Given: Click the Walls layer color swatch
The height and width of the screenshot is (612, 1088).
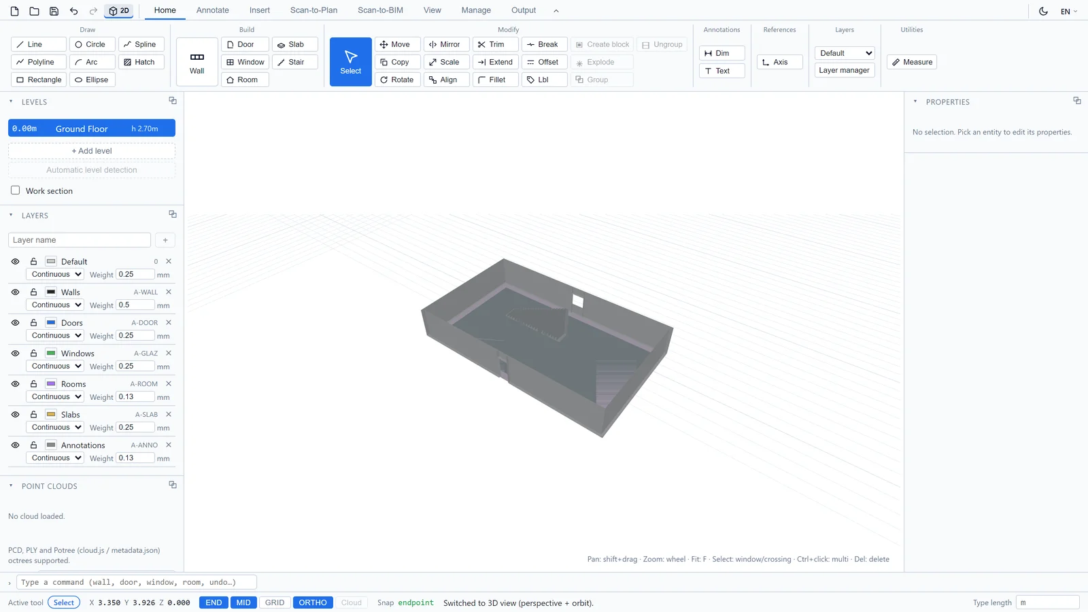Looking at the screenshot, I should (x=51, y=292).
